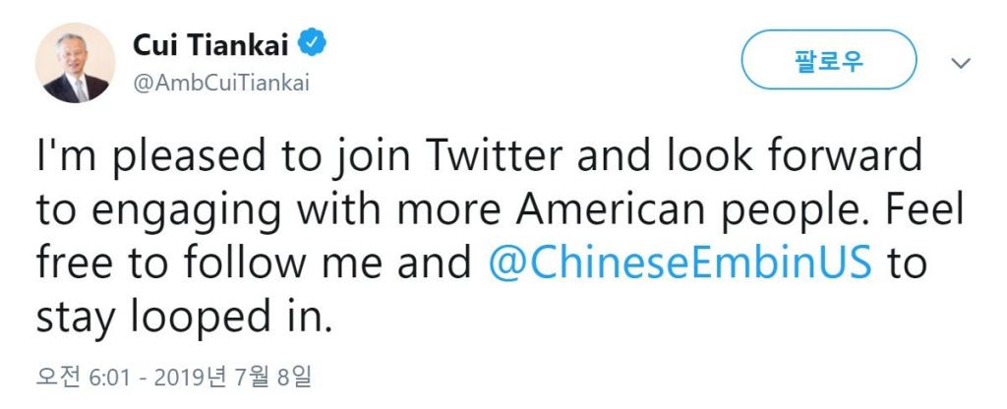The image size is (1007, 409).
Task: Click the word "to" after @ChineseEmbinUS
Action: tap(908, 263)
